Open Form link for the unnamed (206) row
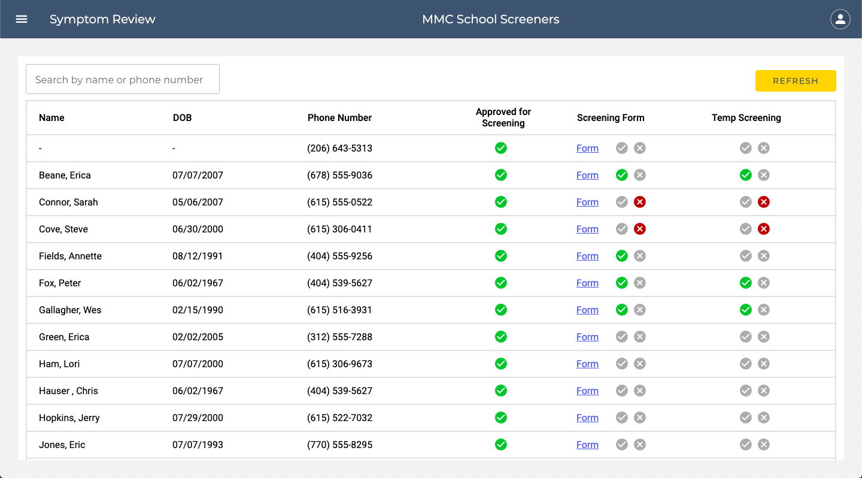 point(587,148)
